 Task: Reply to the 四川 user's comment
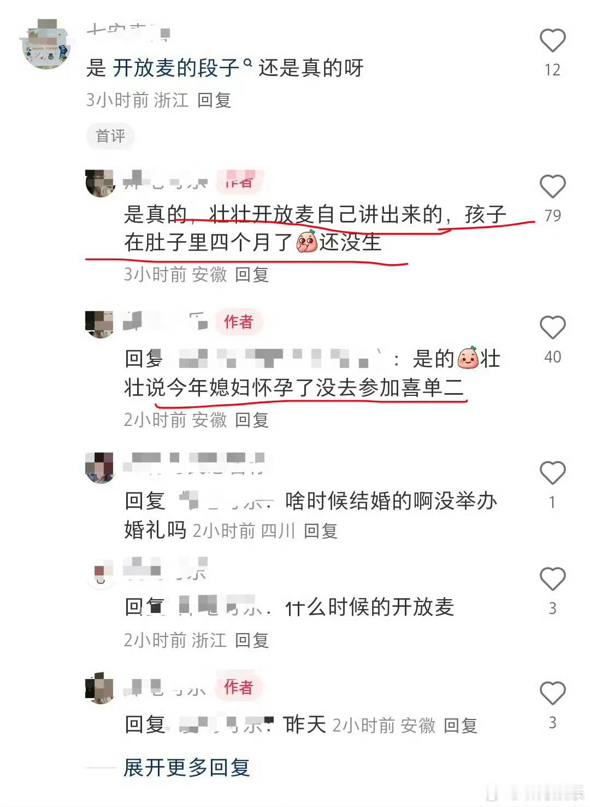tap(321, 531)
